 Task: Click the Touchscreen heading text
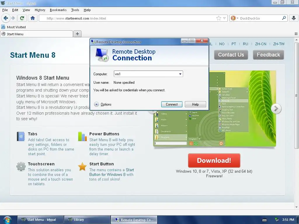(41, 164)
